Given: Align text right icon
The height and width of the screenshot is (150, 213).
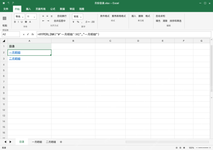Looking at the screenshot, I should coord(52,16).
